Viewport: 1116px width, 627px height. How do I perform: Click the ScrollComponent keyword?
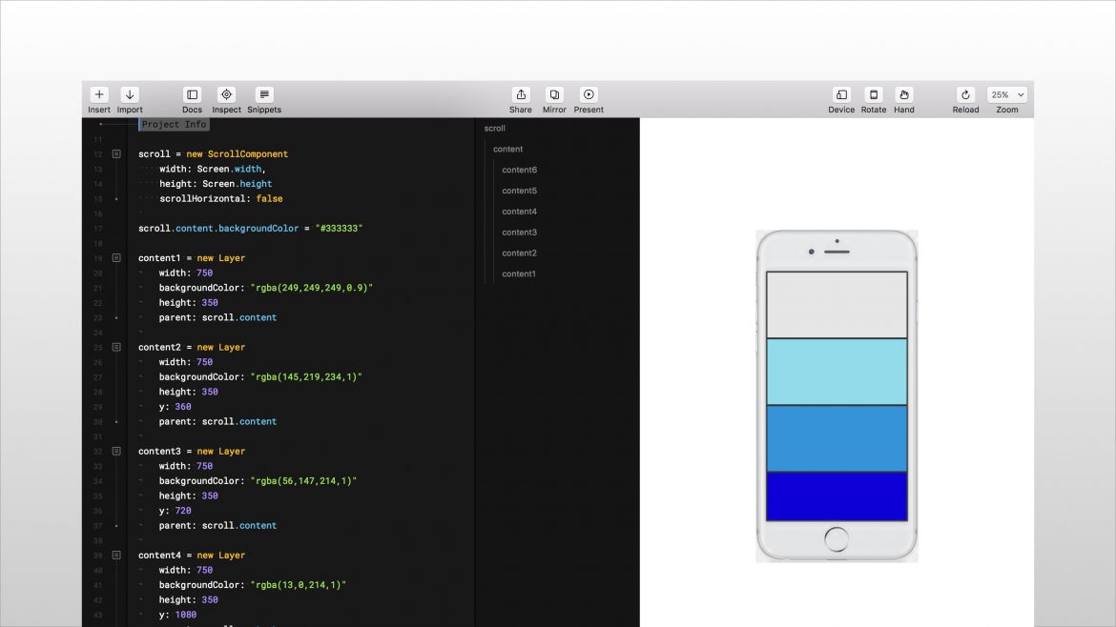coord(248,154)
